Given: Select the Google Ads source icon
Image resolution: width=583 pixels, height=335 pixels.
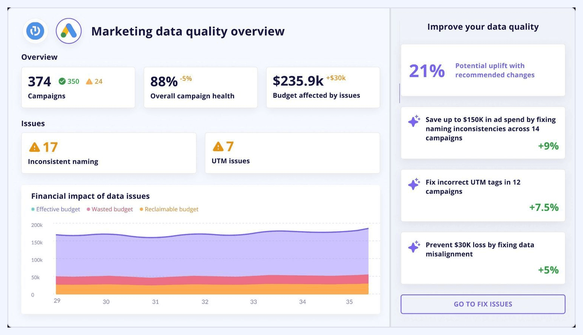Looking at the screenshot, I should pos(68,31).
